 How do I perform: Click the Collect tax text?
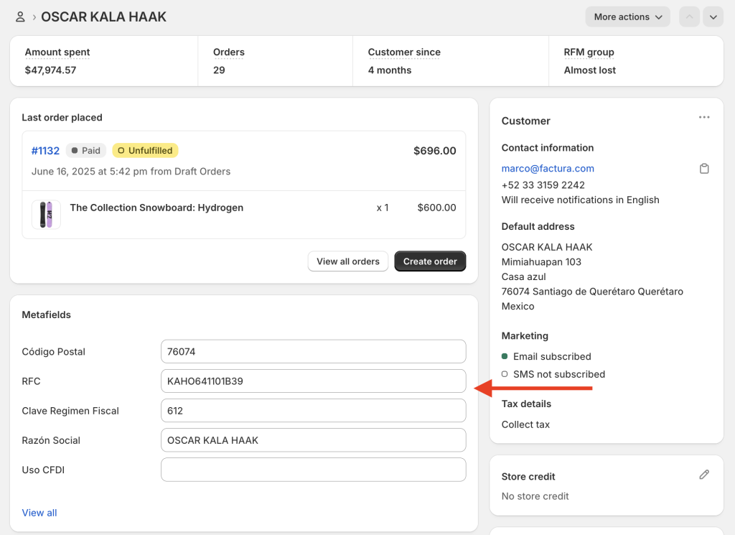point(525,424)
